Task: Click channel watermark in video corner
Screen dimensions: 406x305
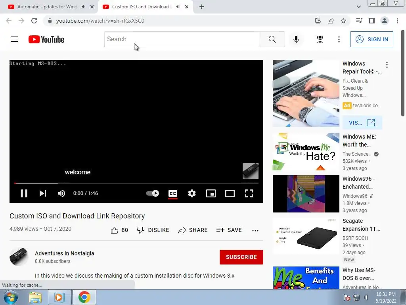Action: (x=251, y=171)
